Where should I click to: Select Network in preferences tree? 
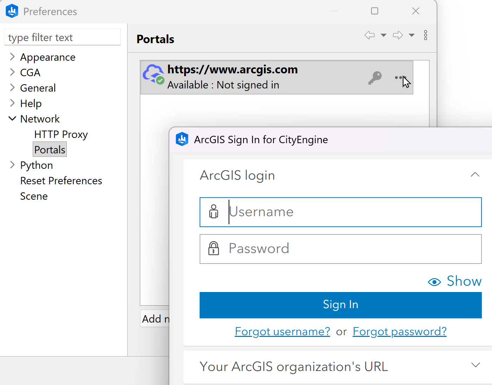click(40, 119)
